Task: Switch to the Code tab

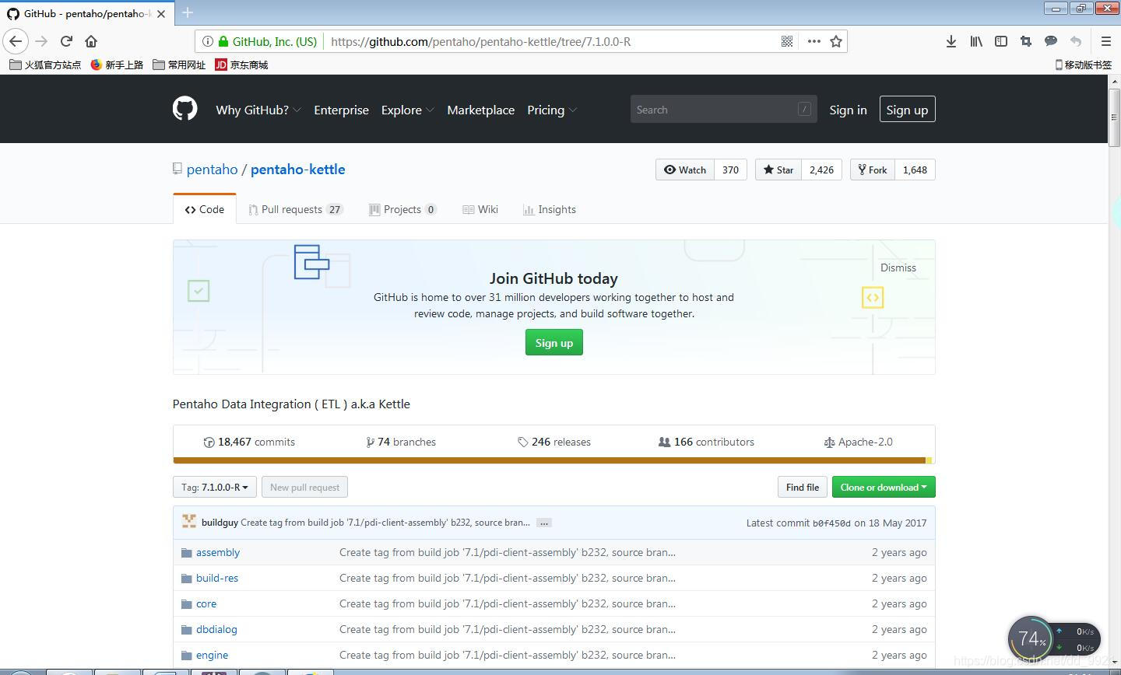Action: [x=205, y=209]
